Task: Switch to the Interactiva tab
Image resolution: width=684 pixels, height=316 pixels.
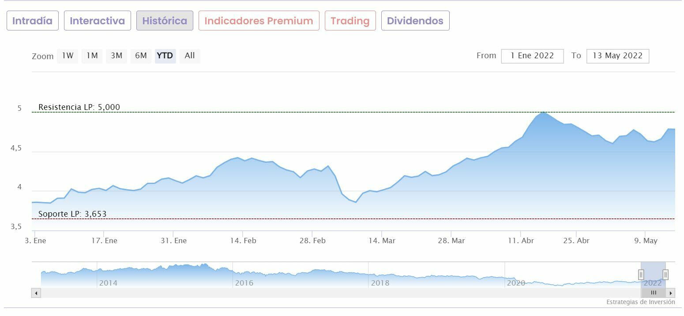Action: 98,21
